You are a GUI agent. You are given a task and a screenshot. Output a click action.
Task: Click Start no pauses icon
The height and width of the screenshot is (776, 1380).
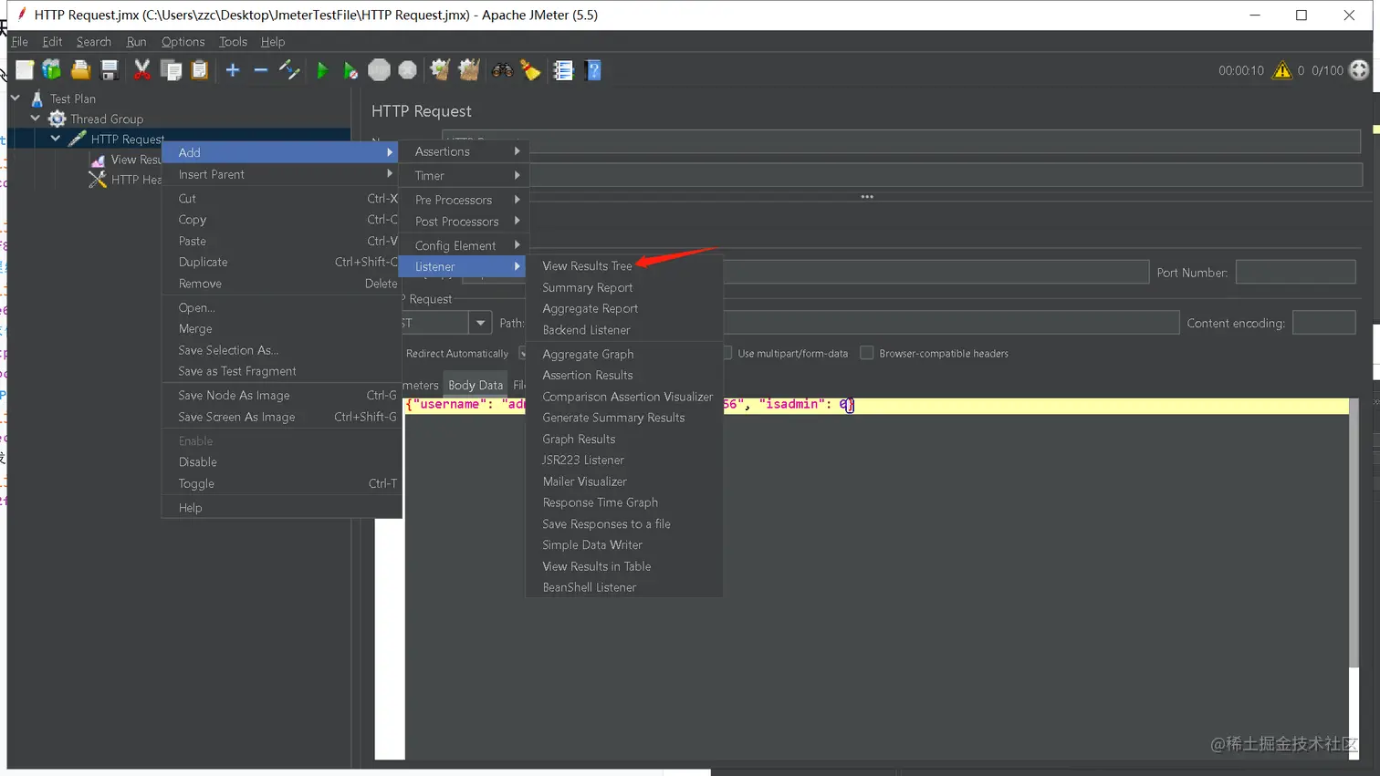click(x=350, y=70)
